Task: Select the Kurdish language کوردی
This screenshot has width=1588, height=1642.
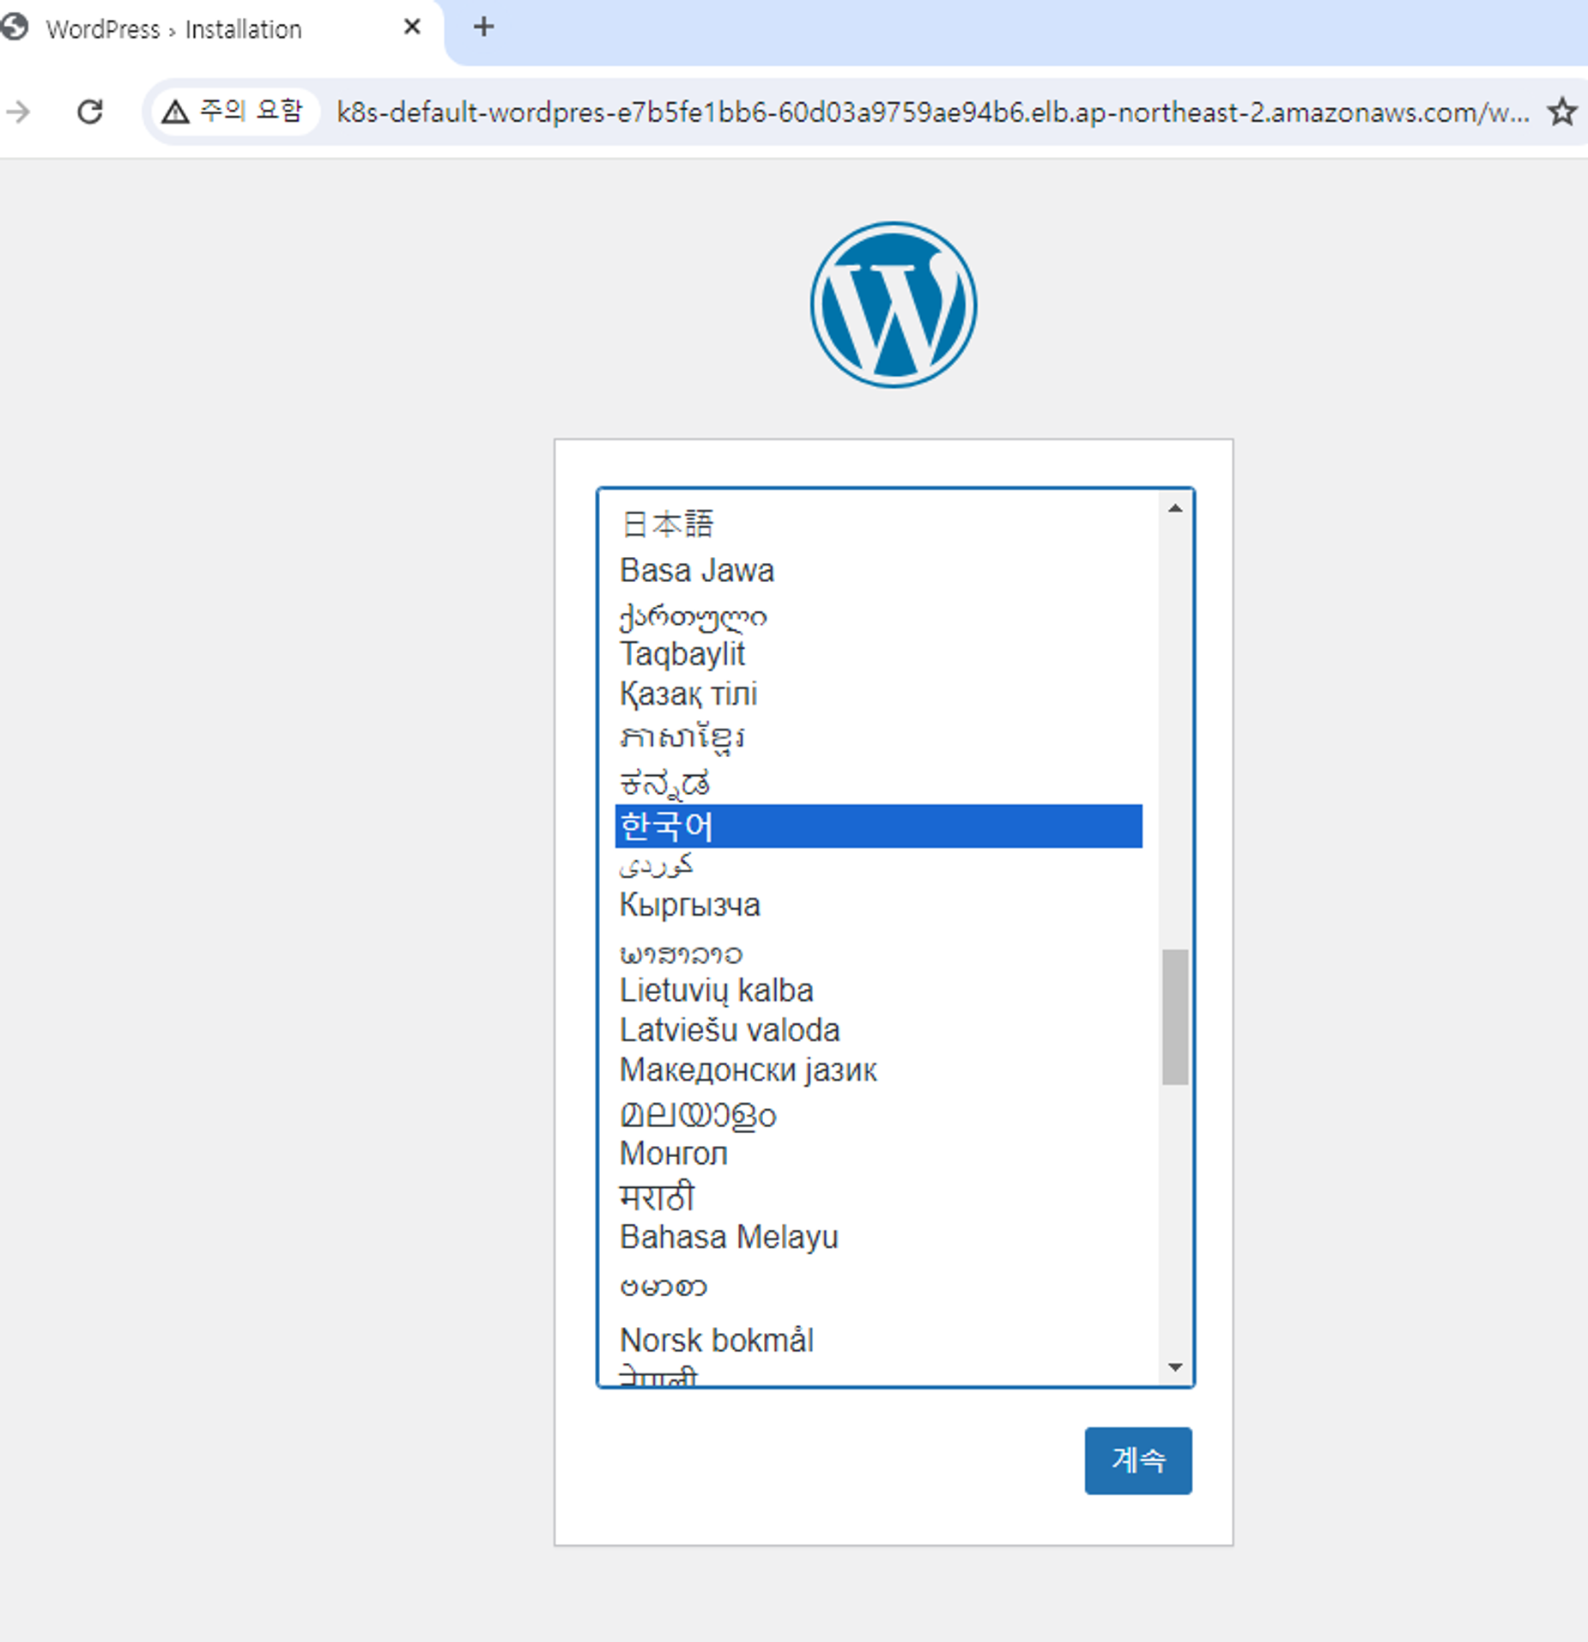Action: (879, 865)
